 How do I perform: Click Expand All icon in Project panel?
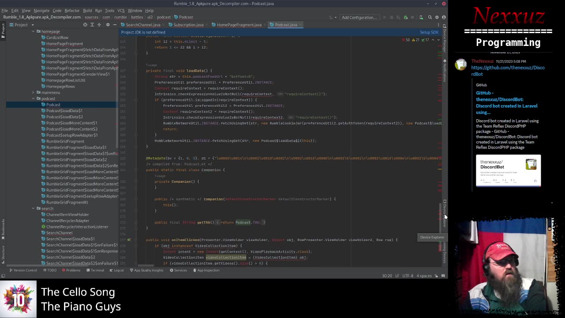click(92, 25)
